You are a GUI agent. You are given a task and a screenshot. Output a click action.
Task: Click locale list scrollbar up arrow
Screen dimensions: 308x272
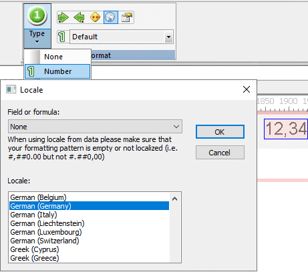[175, 199]
